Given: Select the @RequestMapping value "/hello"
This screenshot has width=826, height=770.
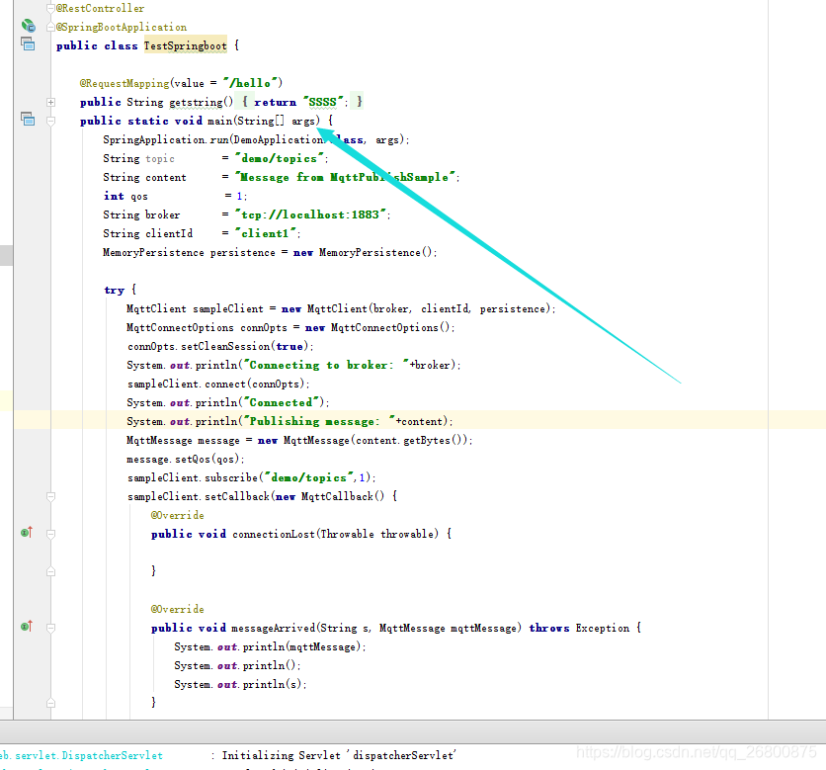Looking at the screenshot, I should 253,83.
